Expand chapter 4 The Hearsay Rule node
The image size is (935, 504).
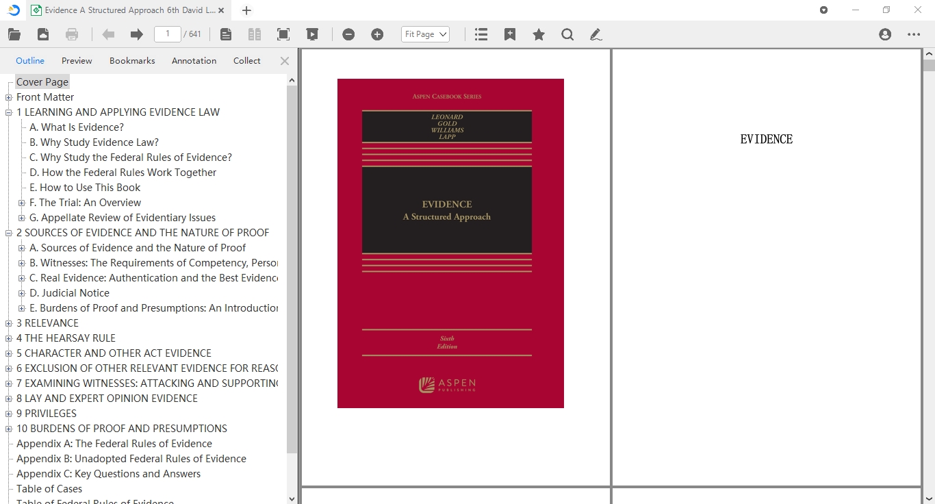tap(9, 338)
